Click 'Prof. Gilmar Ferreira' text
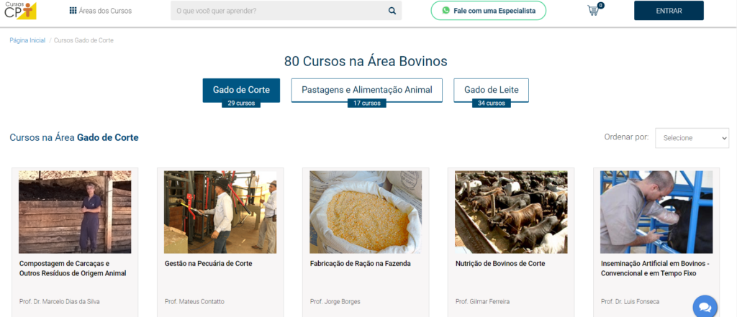 482,301
